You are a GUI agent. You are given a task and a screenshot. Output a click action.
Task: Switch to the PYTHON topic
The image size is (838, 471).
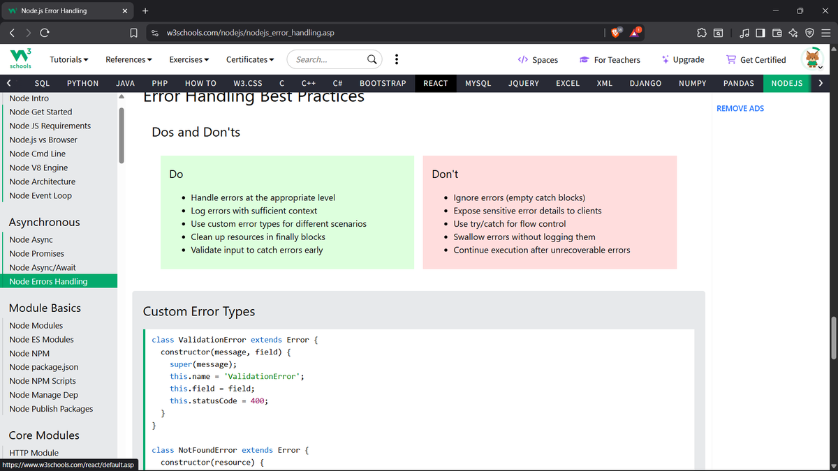click(x=82, y=83)
